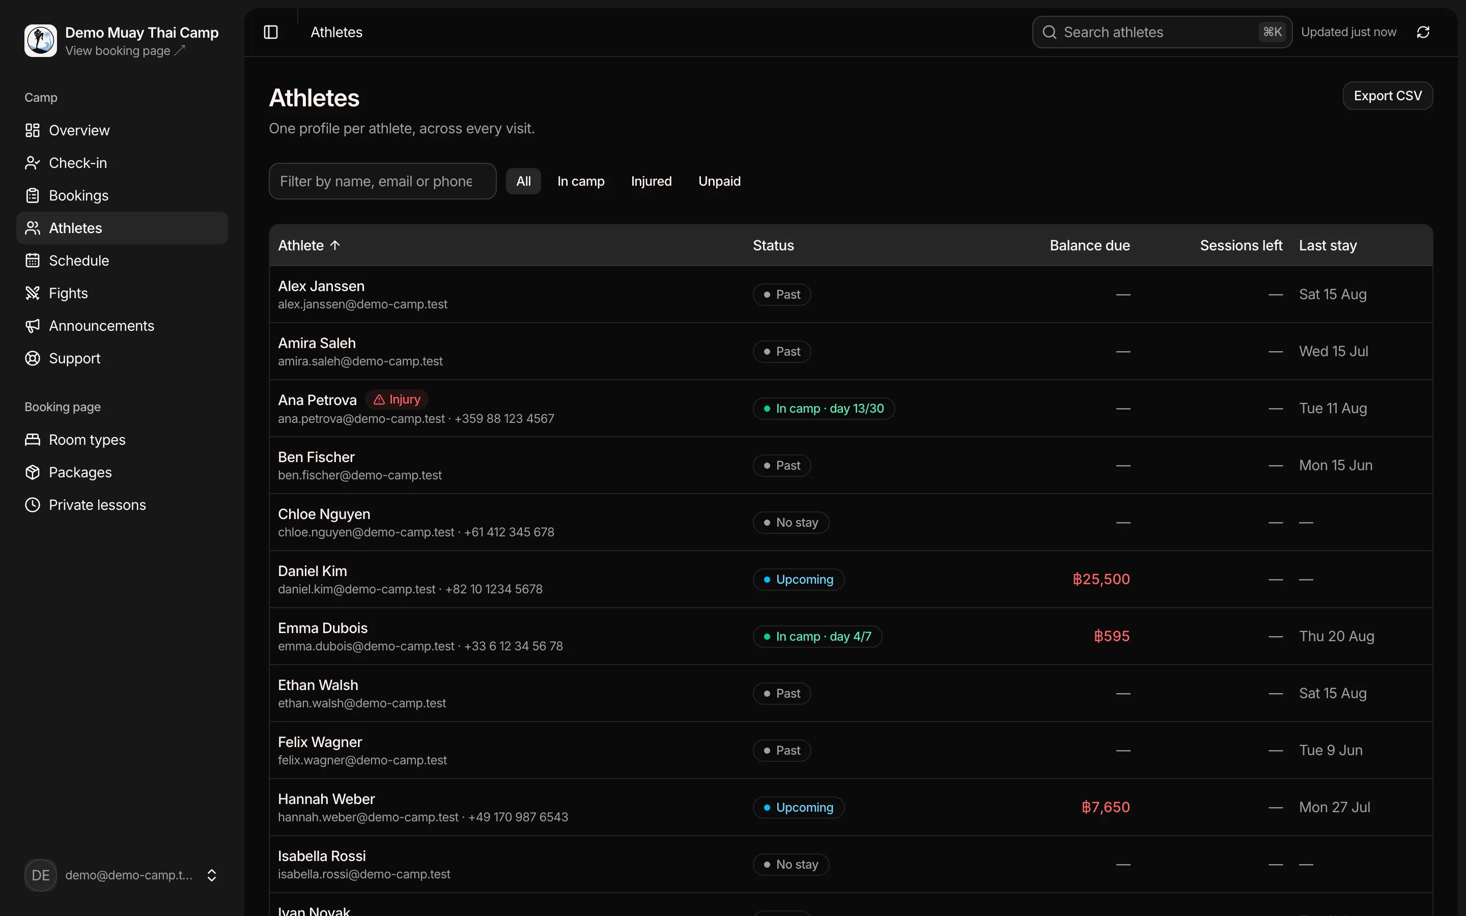Click the magnifier icon in the search box

pos(1049,32)
